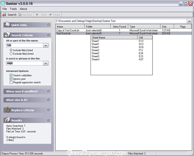Click the Seeker app icon in title bar
This screenshot has width=194, height=156.
(x=3, y=3)
